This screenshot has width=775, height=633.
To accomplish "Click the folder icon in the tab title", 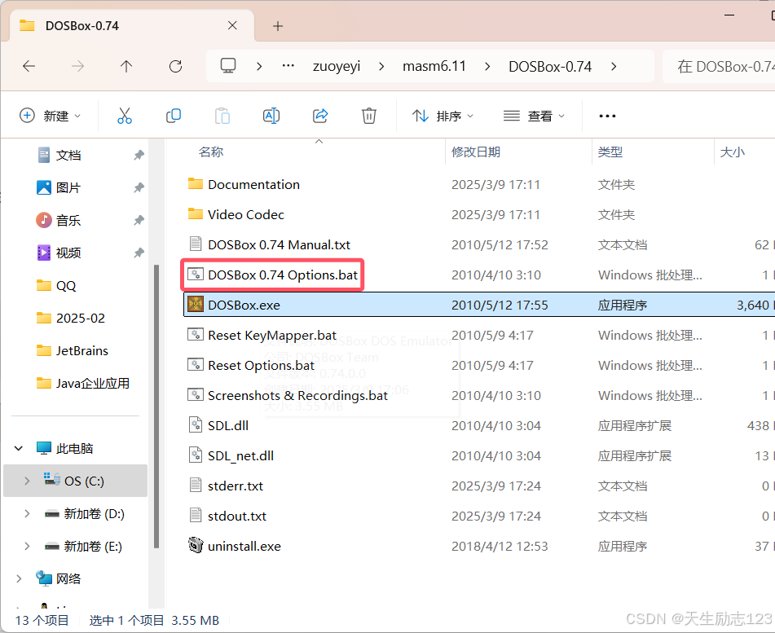I will pos(27,25).
